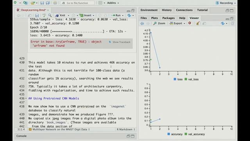Switch to the Help tab
The height and width of the screenshot is (141, 250).
182,18
